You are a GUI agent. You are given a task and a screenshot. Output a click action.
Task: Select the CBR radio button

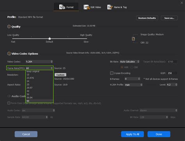[132, 67]
